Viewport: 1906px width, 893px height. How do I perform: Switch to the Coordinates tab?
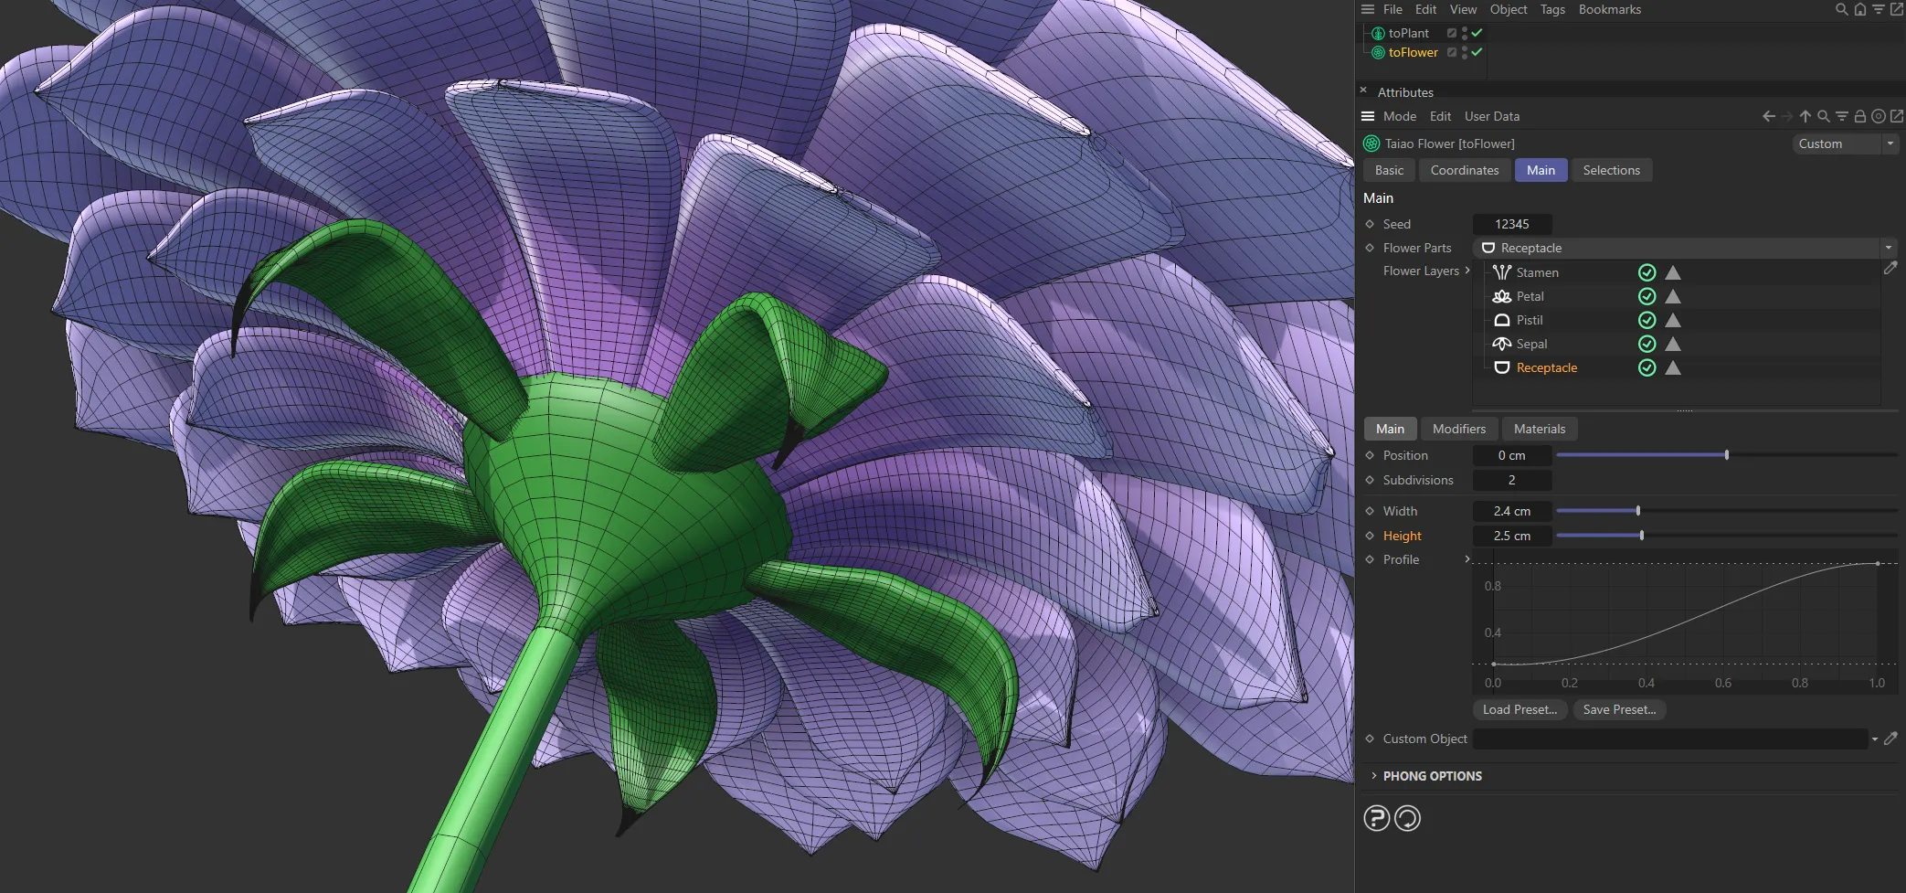point(1464,170)
